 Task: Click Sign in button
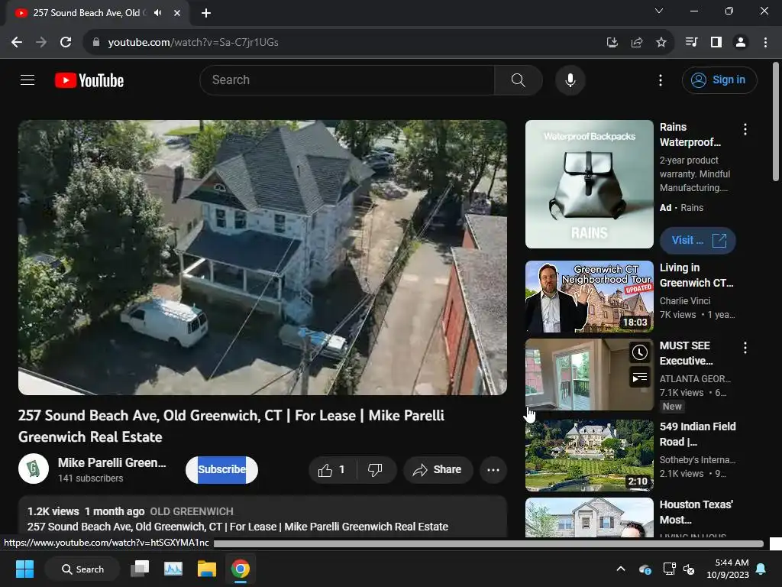719,79
